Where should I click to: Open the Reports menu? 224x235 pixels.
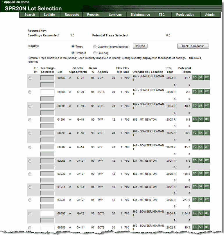point(93,15)
